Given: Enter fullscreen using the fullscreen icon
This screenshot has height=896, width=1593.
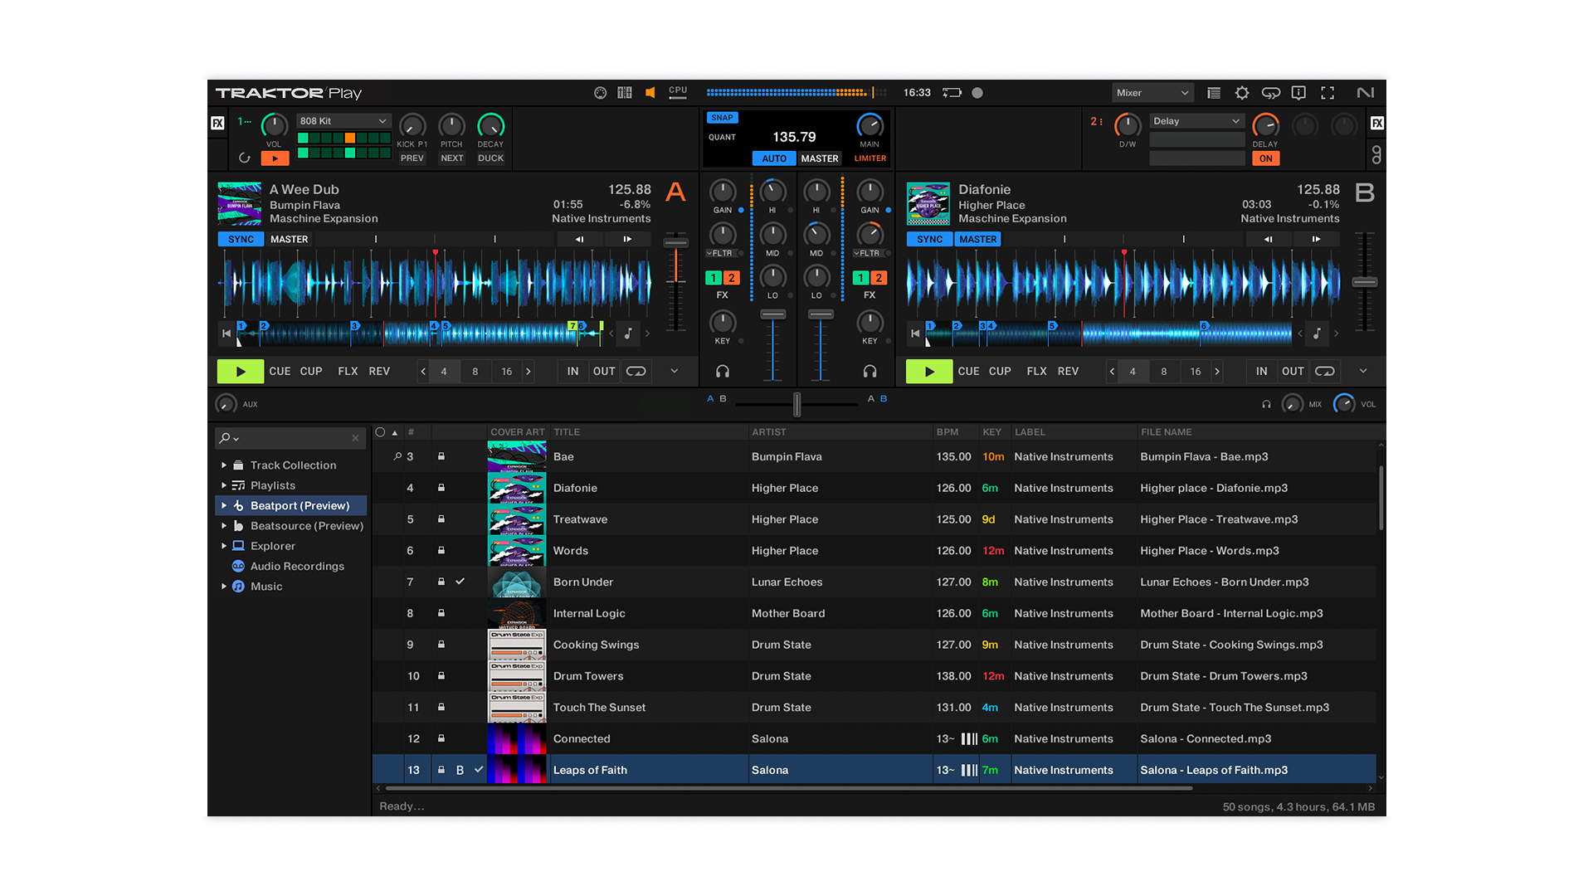Looking at the screenshot, I should pos(1327,93).
